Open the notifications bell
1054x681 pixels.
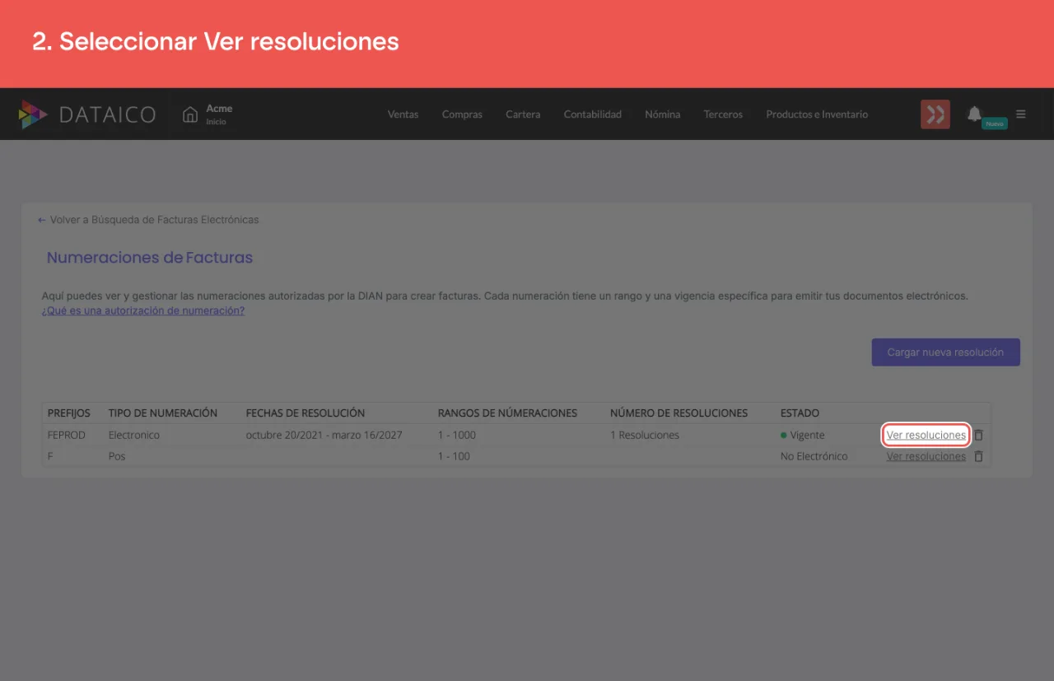point(974,114)
